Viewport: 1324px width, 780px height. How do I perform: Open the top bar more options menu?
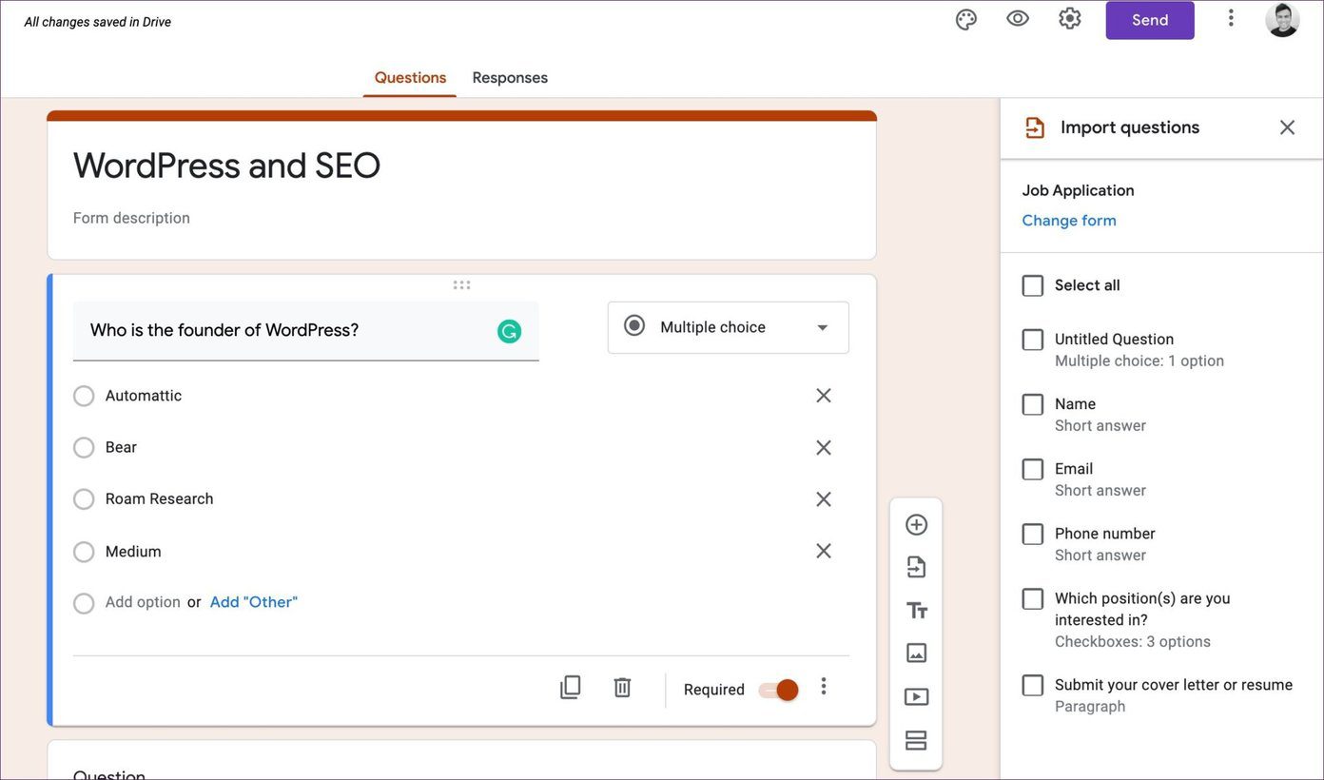1231,18
